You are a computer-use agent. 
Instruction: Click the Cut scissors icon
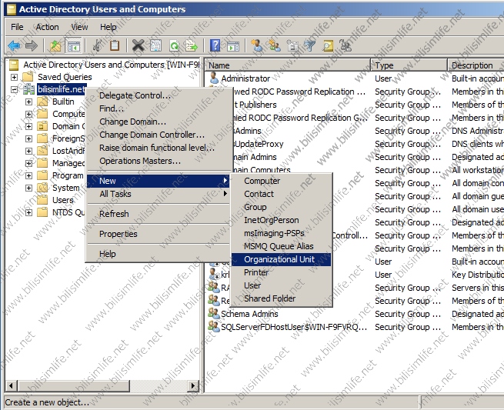pos(98,45)
